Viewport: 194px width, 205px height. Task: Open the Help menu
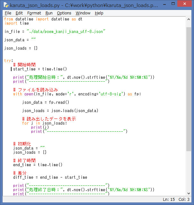(x=99, y=13)
